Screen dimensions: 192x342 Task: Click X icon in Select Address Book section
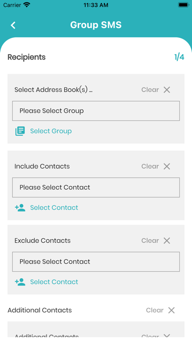167,89
